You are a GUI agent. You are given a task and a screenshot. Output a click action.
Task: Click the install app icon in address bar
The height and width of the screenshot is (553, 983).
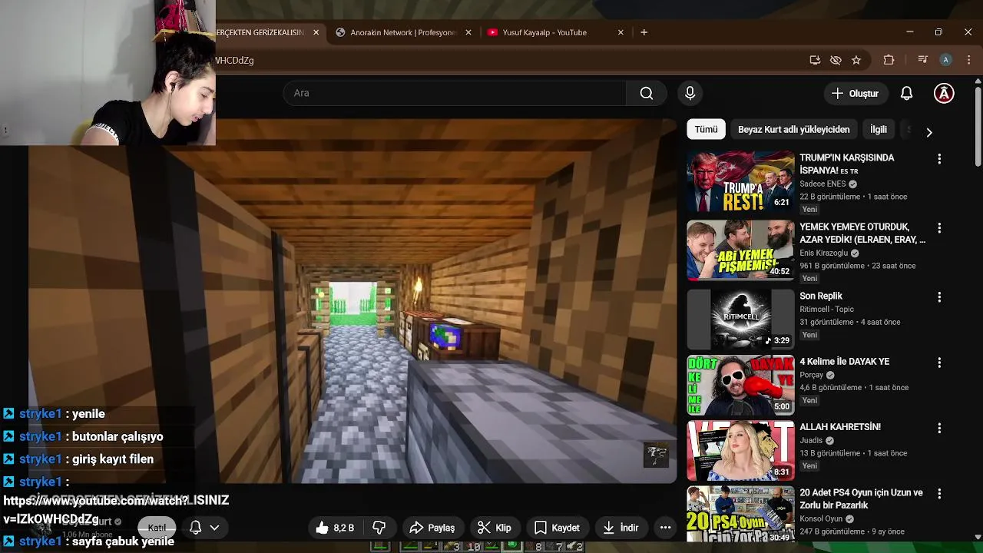(815, 60)
